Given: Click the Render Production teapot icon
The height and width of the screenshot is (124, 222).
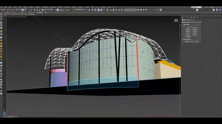Looking at the screenshot, I should 116,10.
